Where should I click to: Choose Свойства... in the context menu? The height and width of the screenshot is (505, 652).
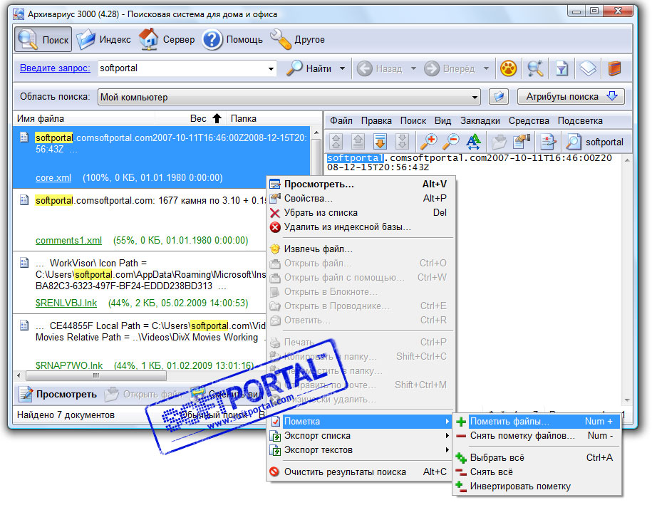point(361,198)
